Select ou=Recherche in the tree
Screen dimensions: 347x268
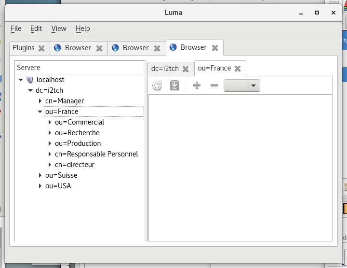(x=77, y=133)
